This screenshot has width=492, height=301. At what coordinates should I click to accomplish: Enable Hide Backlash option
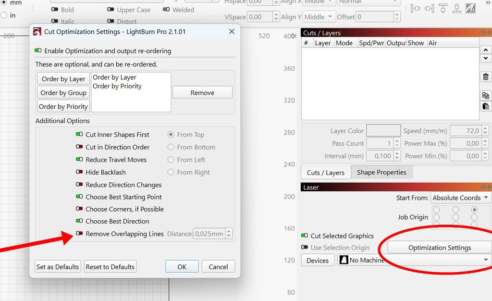click(79, 172)
